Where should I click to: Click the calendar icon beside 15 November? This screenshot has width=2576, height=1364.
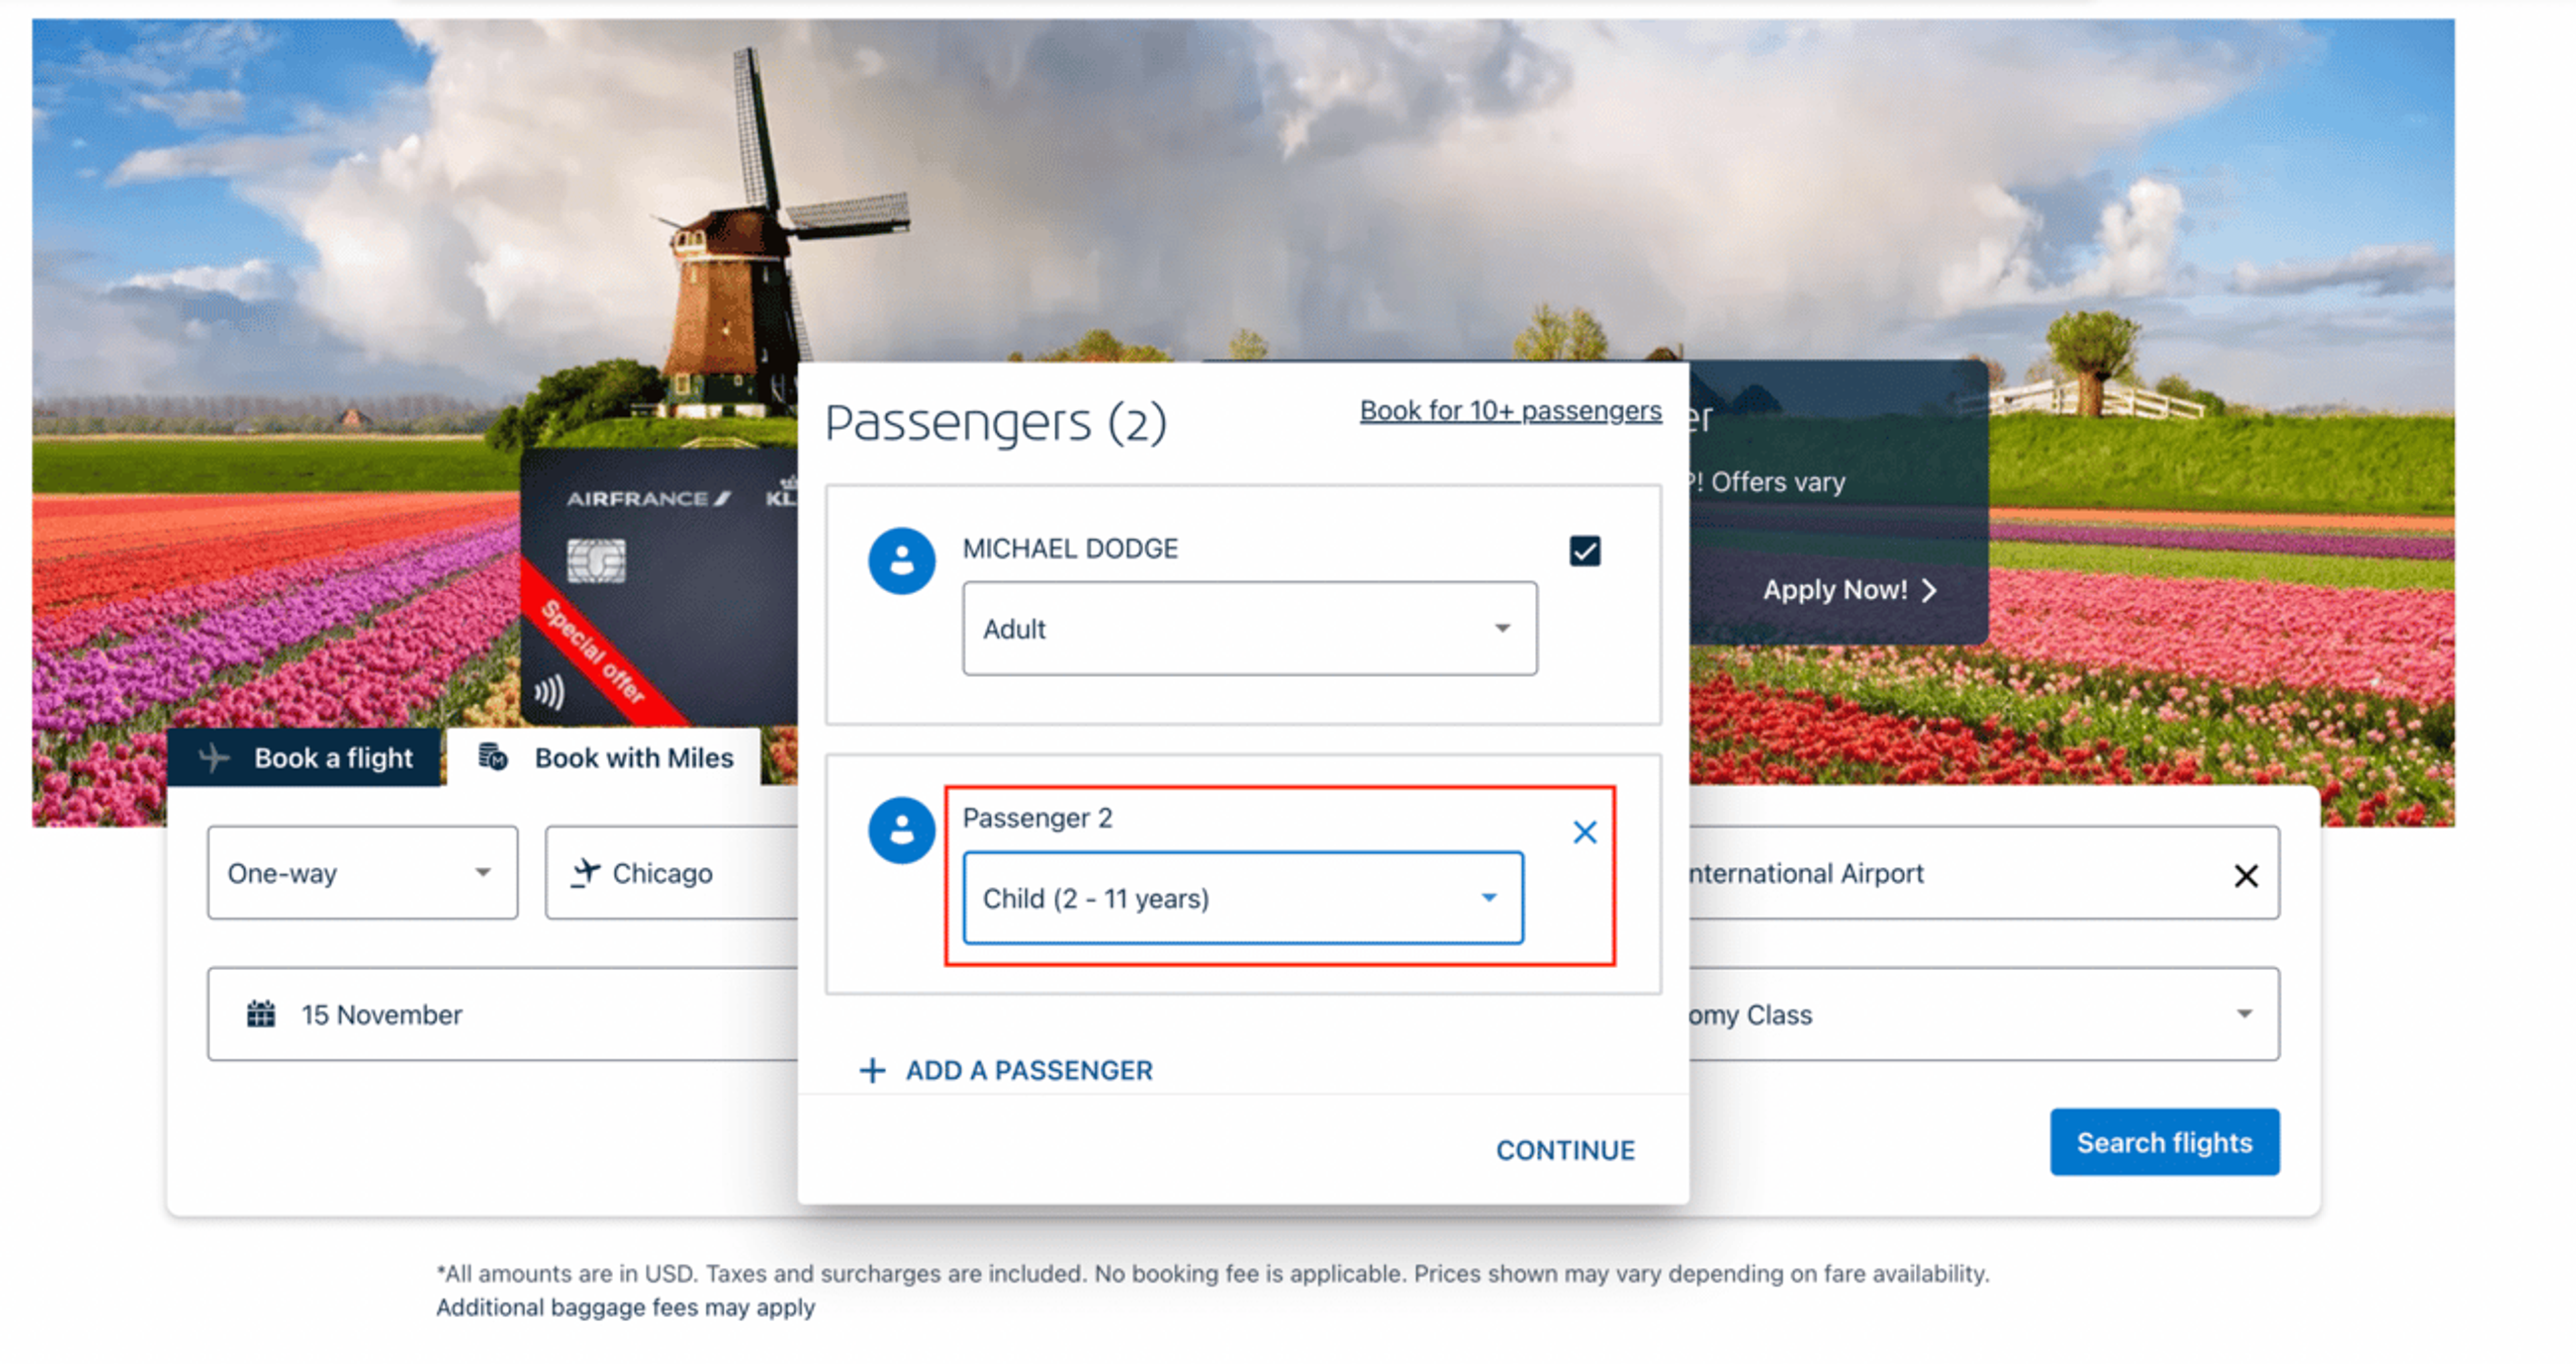tap(261, 1014)
